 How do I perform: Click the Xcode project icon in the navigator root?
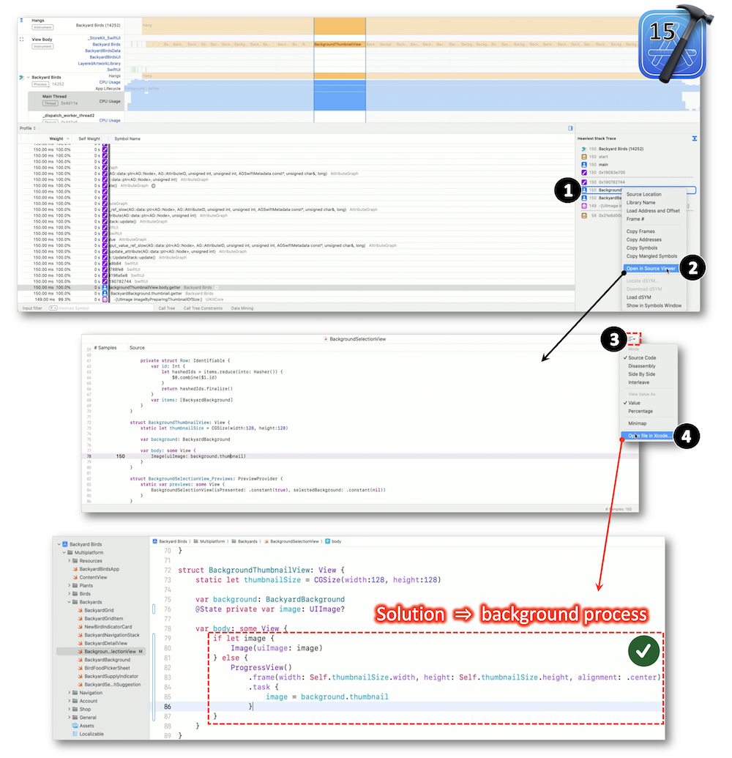click(64, 544)
